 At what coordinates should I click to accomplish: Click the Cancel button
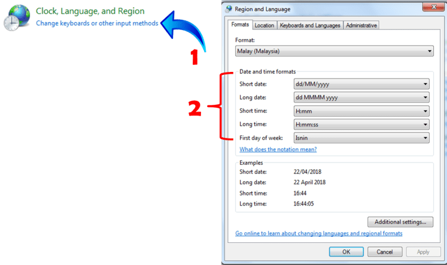point(385,252)
